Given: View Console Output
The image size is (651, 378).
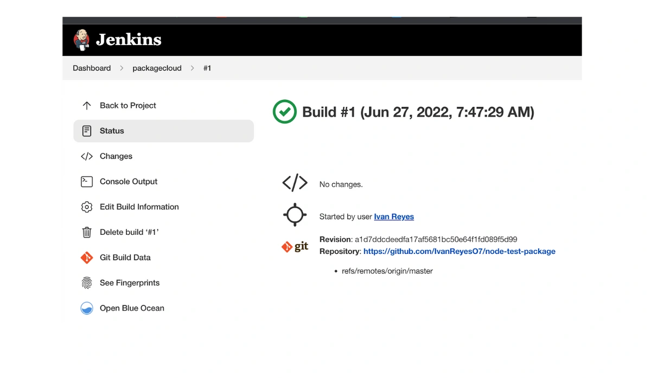Looking at the screenshot, I should pyautogui.click(x=129, y=181).
